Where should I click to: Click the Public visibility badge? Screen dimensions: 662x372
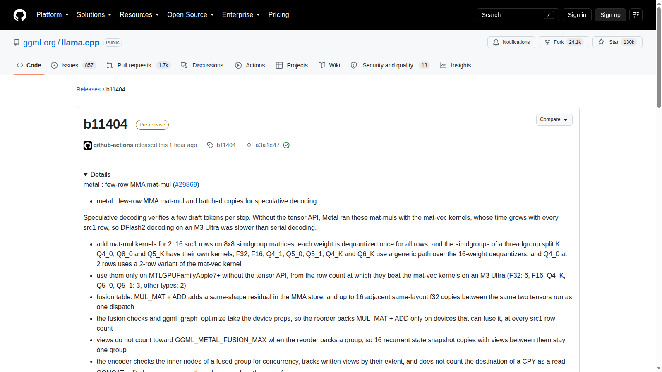click(x=113, y=43)
